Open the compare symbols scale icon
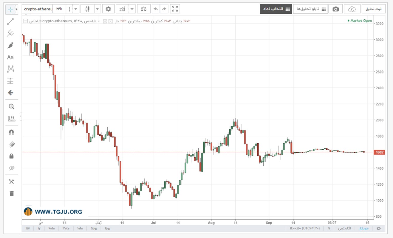Screen dimensions: 393x238 144,9
